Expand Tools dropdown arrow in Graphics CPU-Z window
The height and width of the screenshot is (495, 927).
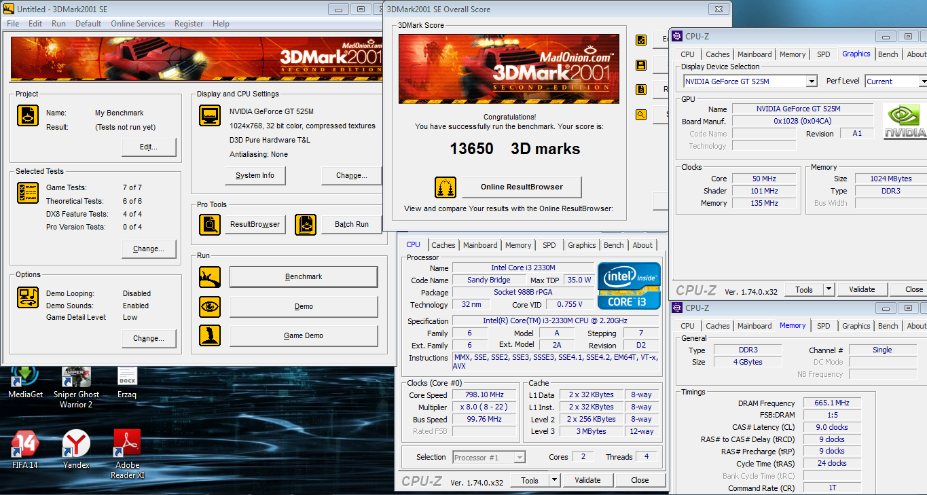click(829, 289)
